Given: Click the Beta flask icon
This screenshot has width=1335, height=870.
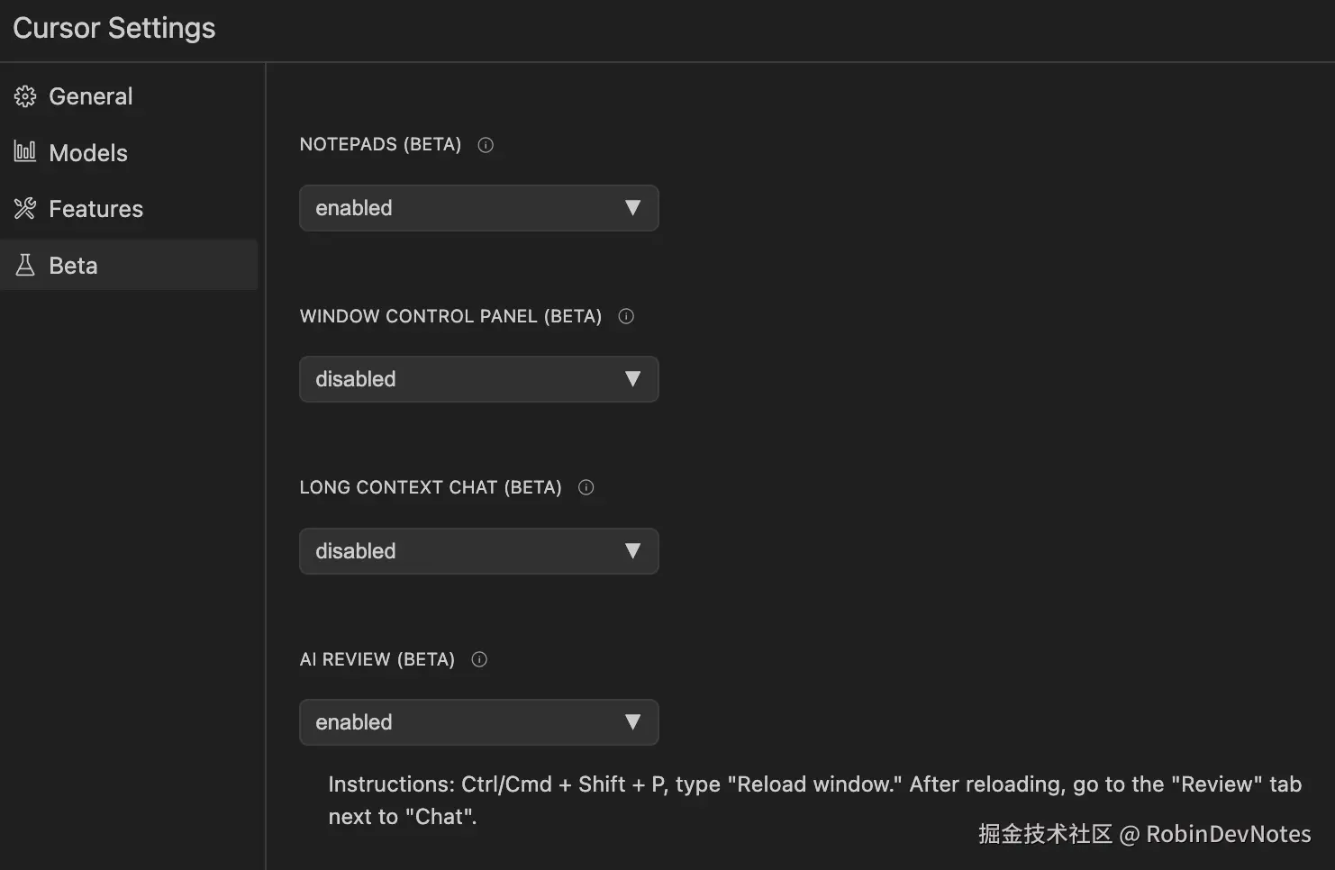Looking at the screenshot, I should (25, 266).
